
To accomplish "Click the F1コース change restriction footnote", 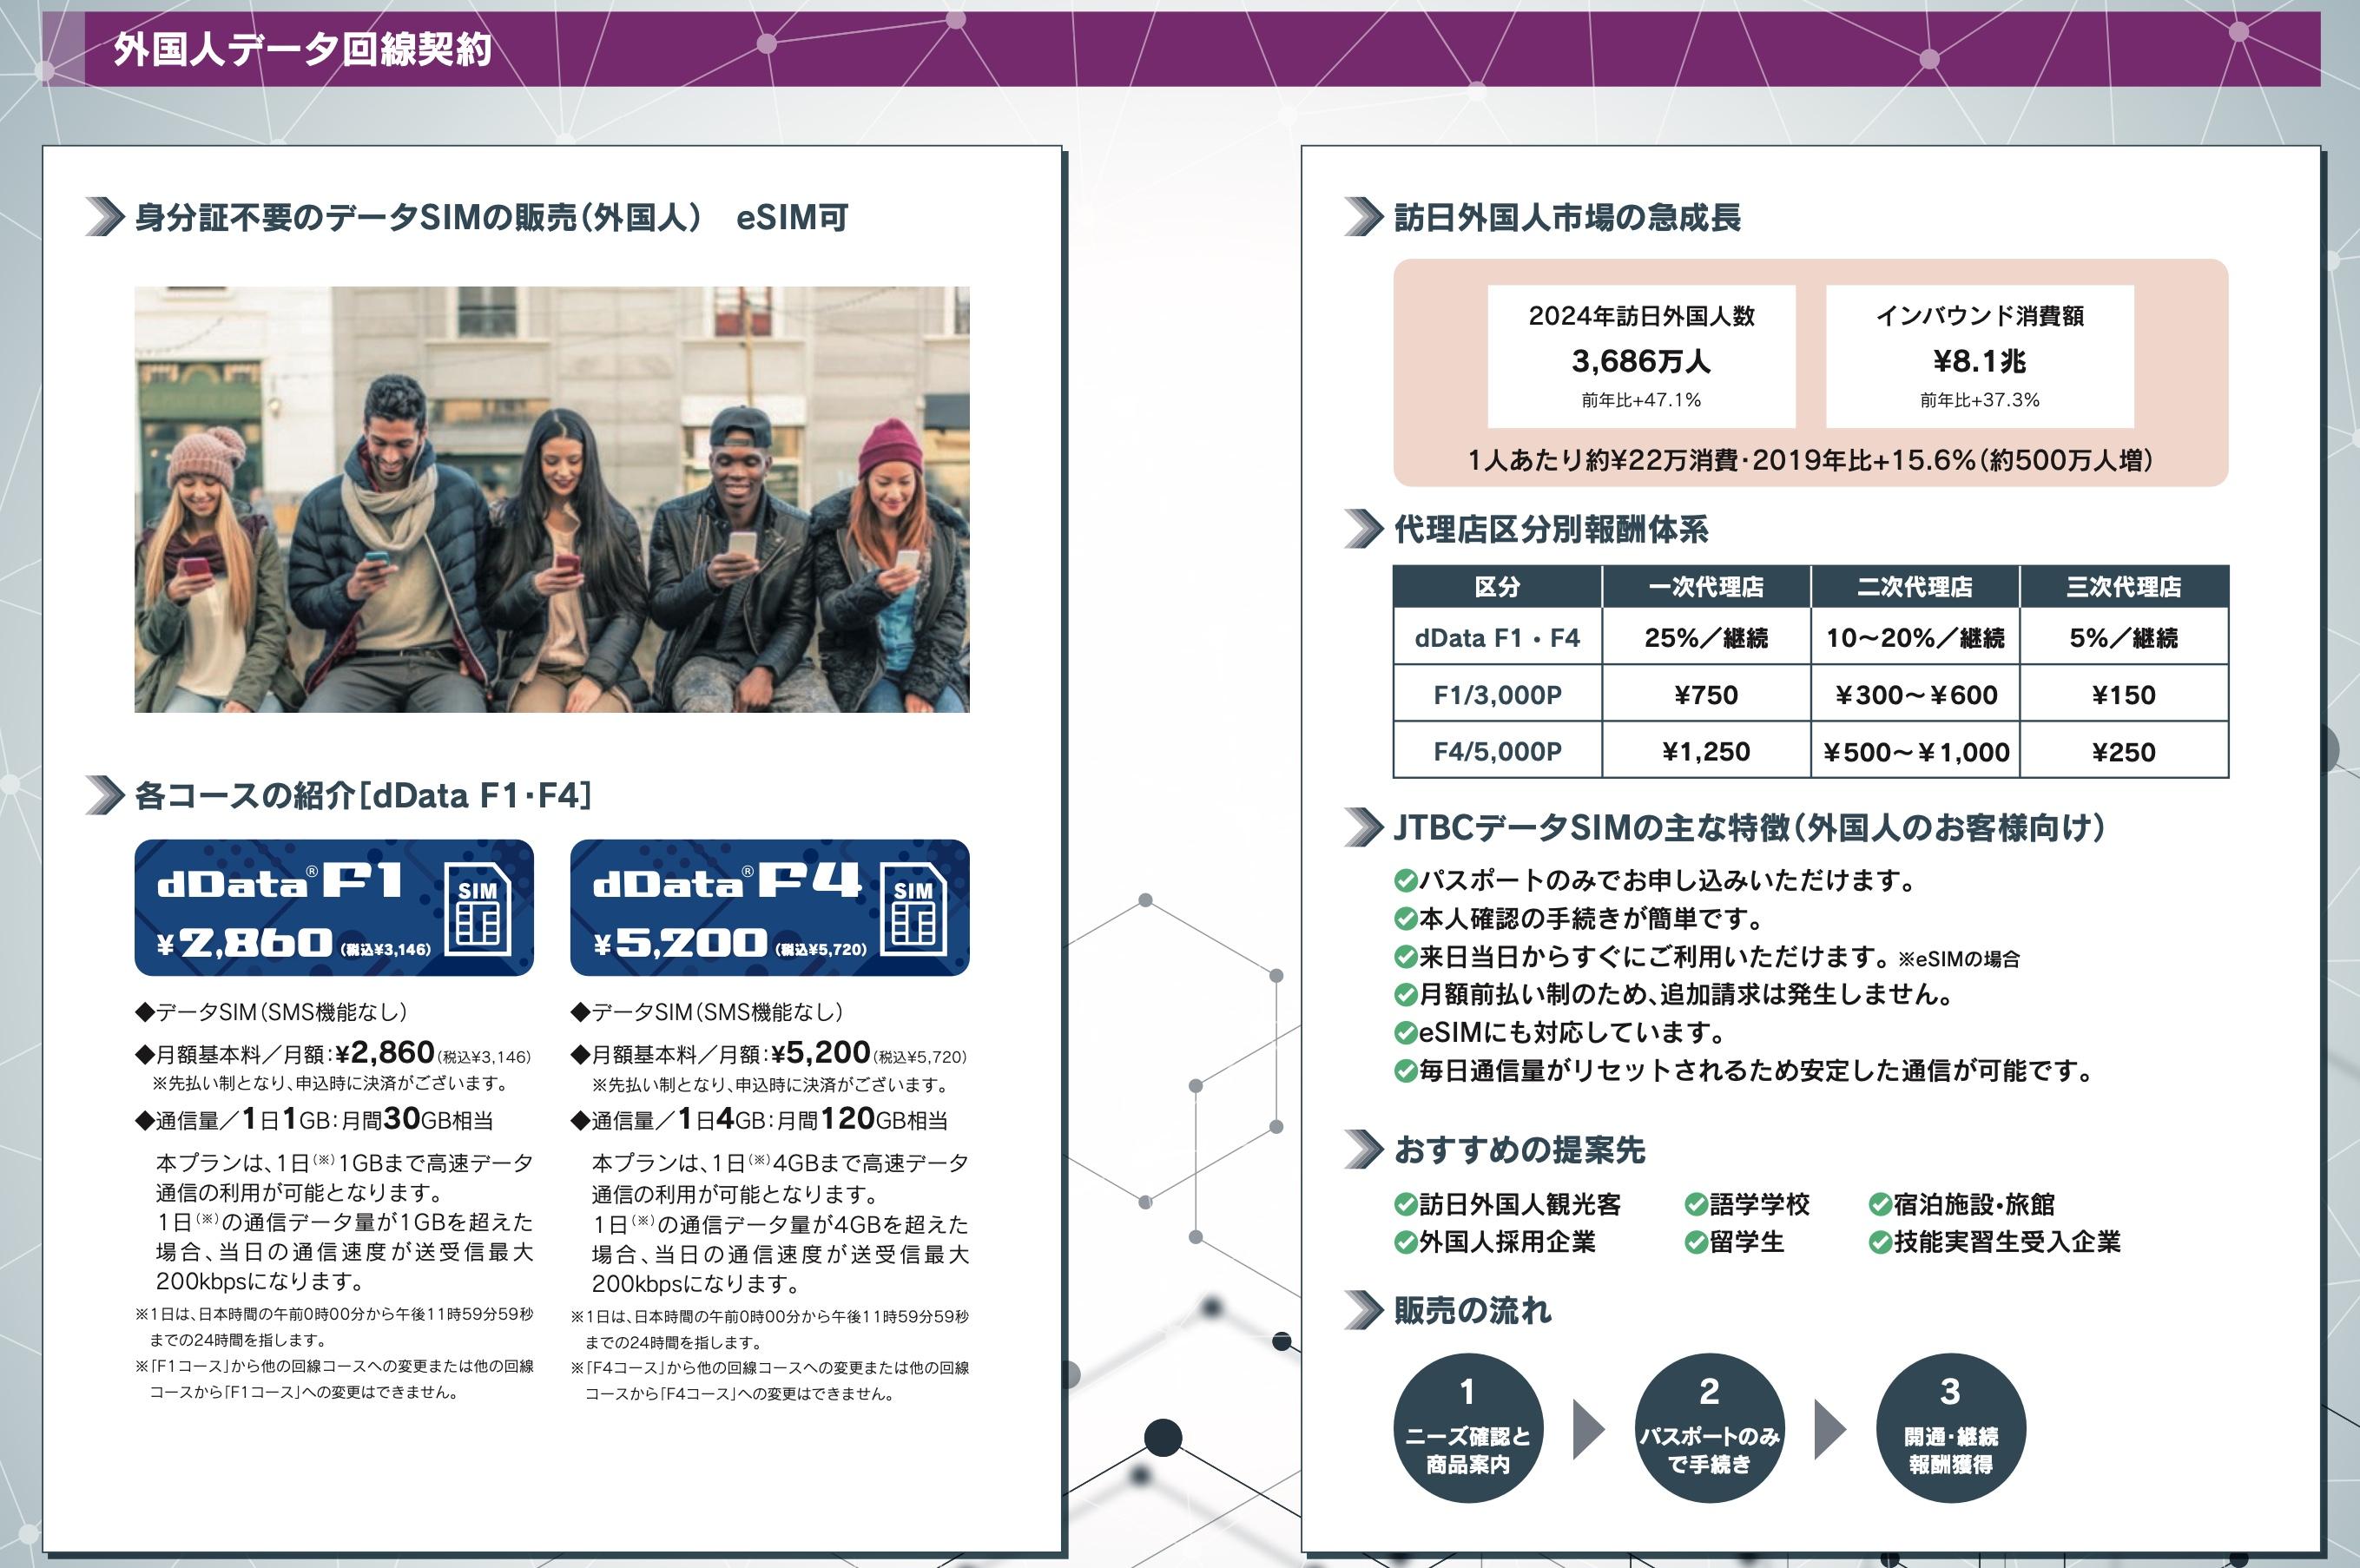I will (x=335, y=1379).
